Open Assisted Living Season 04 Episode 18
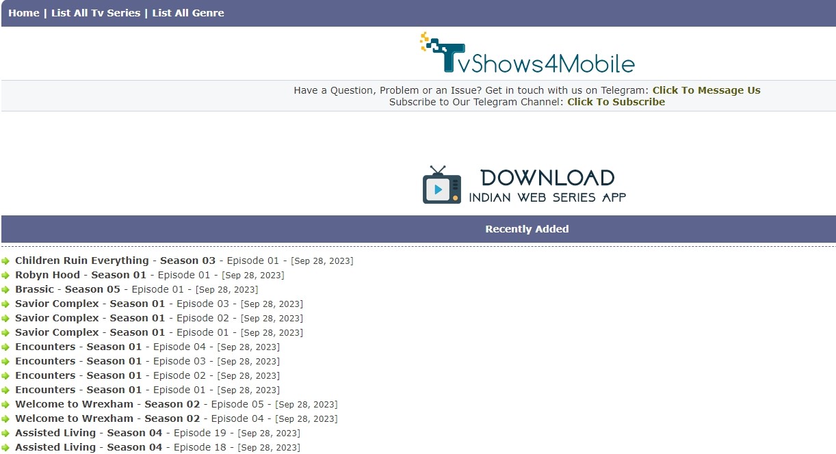836x454 pixels. pyautogui.click(x=121, y=447)
